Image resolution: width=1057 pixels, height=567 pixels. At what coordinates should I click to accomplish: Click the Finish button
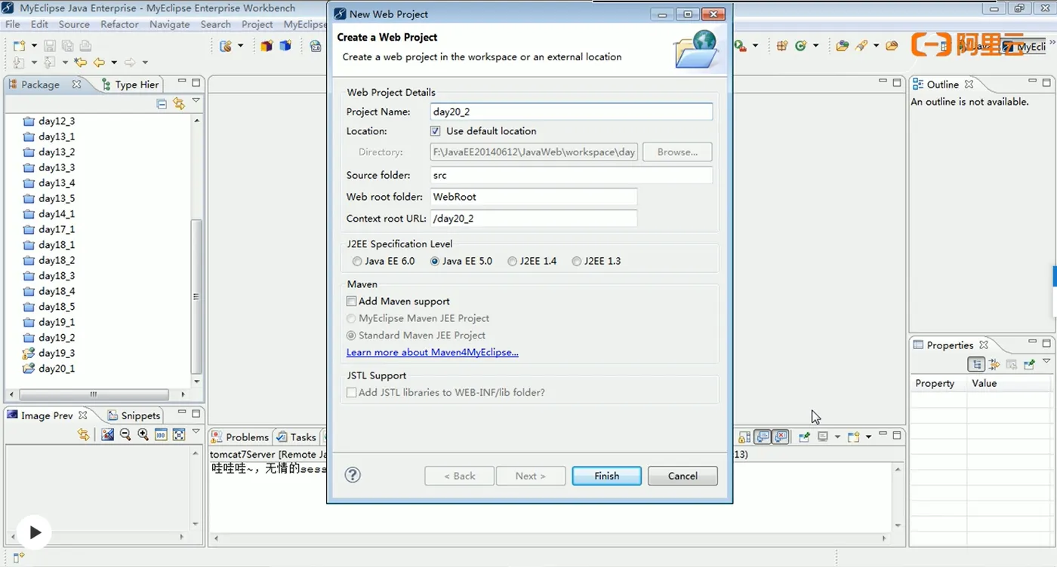click(606, 476)
